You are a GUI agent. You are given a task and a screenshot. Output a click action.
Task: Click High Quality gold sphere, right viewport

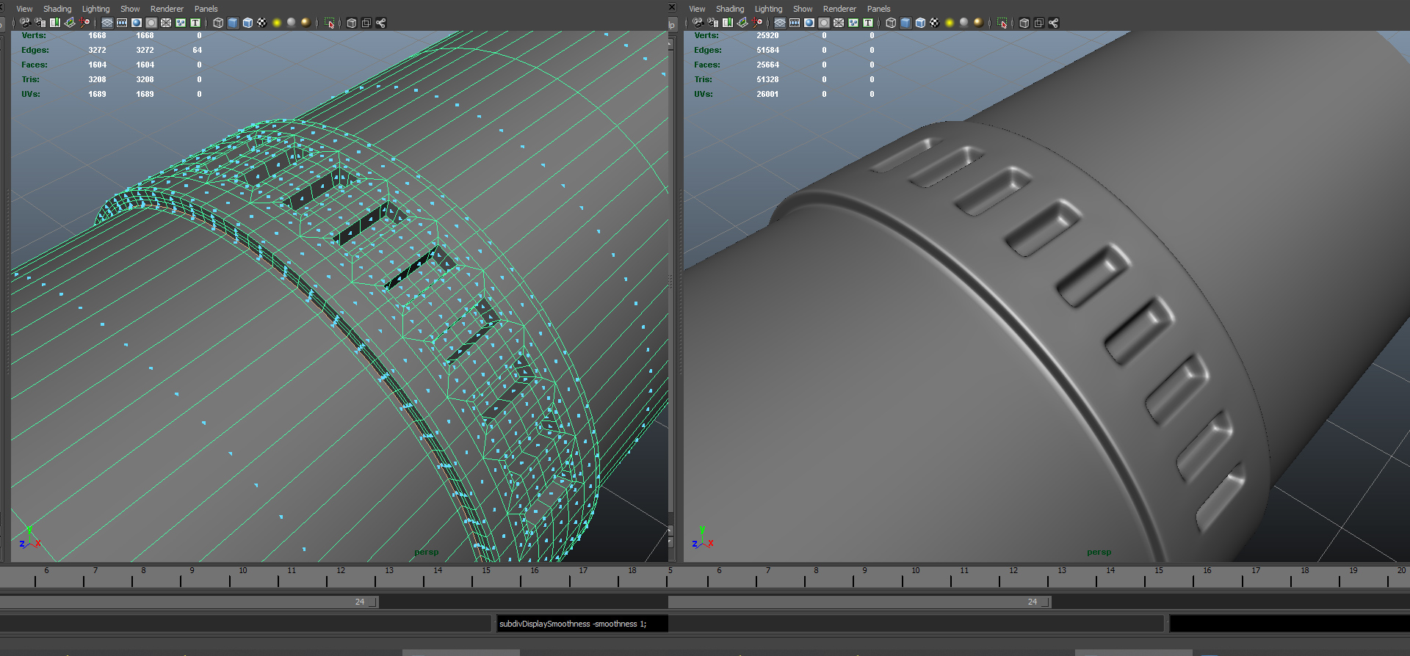coord(978,23)
